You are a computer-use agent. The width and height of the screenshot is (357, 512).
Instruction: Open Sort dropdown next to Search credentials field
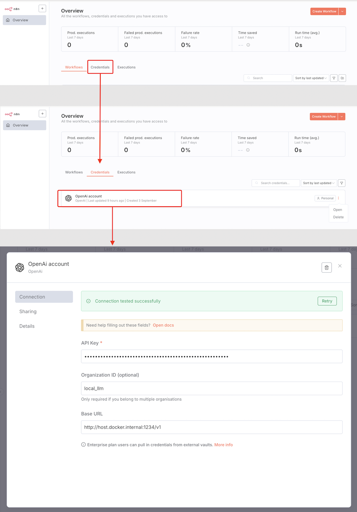(319, 183)
